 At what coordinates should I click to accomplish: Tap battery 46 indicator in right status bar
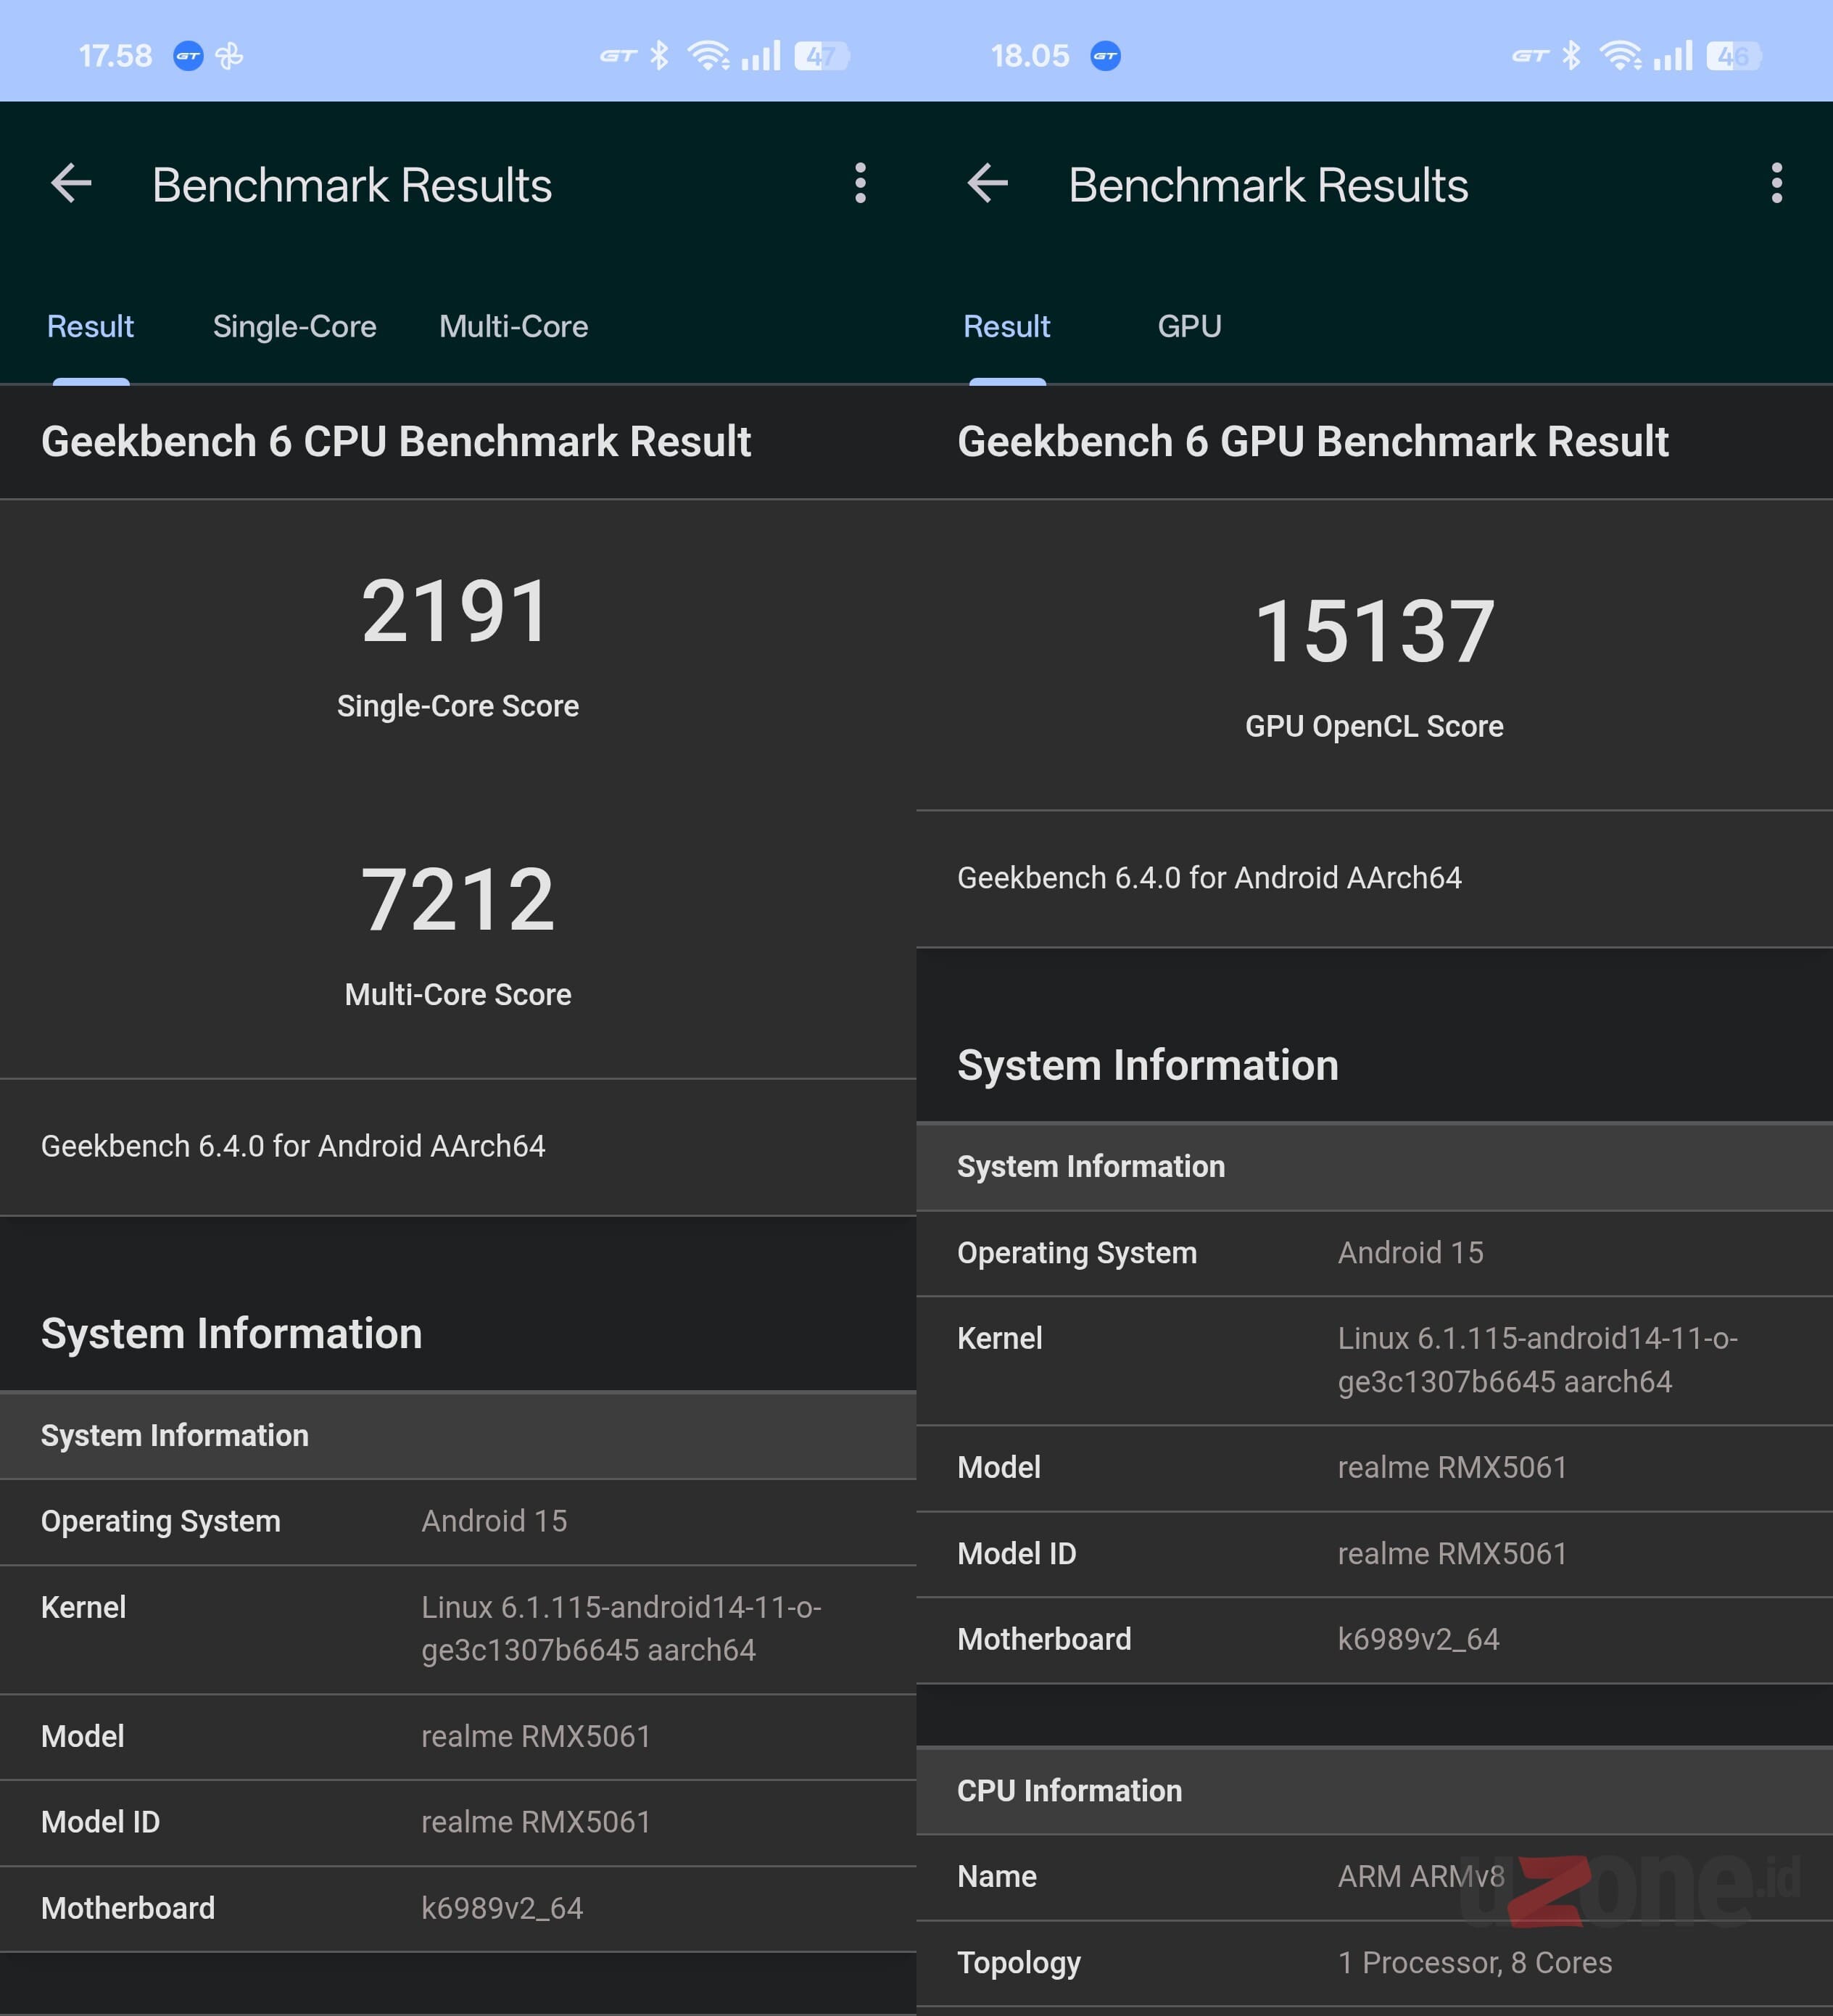click(x=1734, y=56)
